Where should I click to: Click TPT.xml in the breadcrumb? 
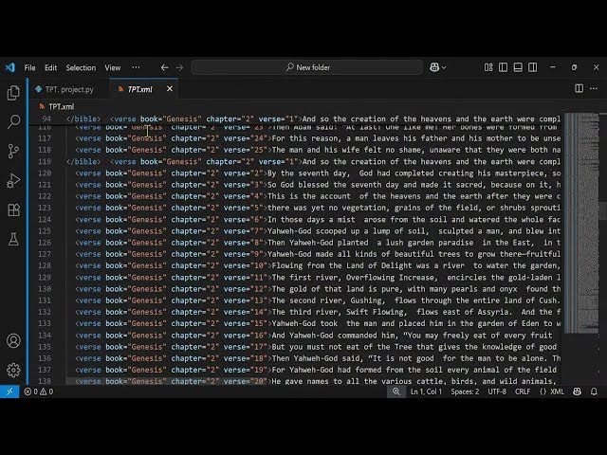pos(61,106)
